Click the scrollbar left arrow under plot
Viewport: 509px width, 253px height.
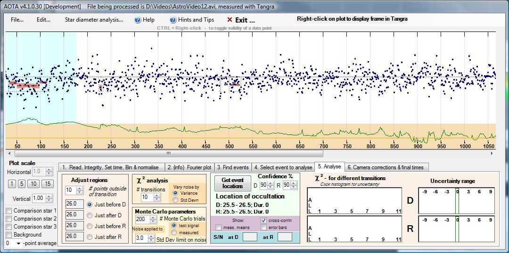pos(9,154)
